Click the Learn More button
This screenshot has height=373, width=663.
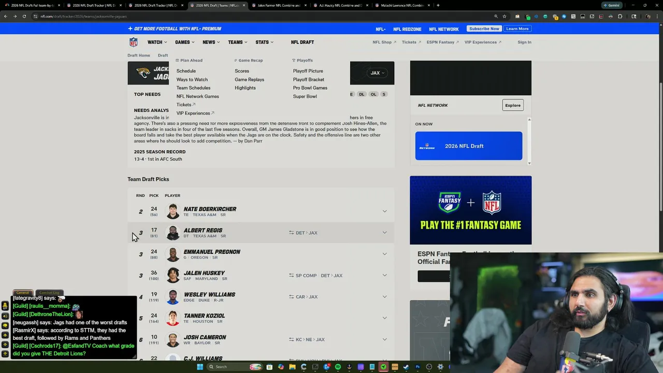click(x=517, y=28)
